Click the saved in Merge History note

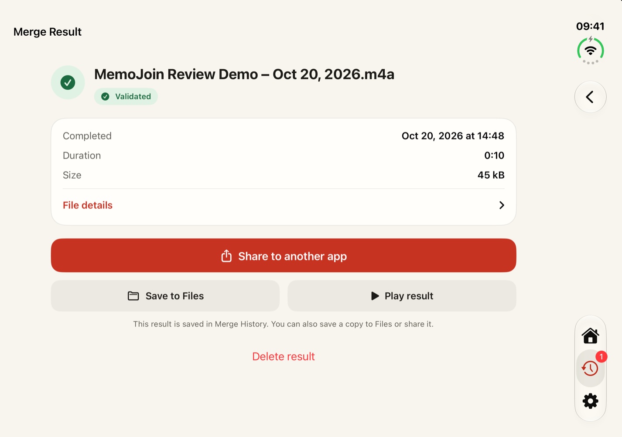coord(284,324)
